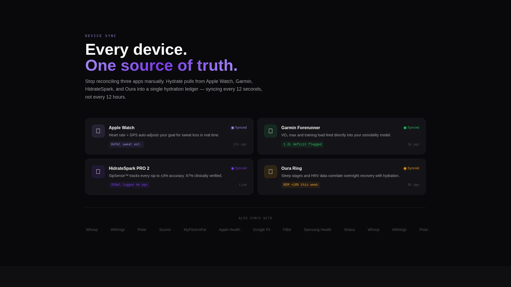Click the '847ml sweat est.' tag
The image size is (511, 287).
tap(126, 145)
